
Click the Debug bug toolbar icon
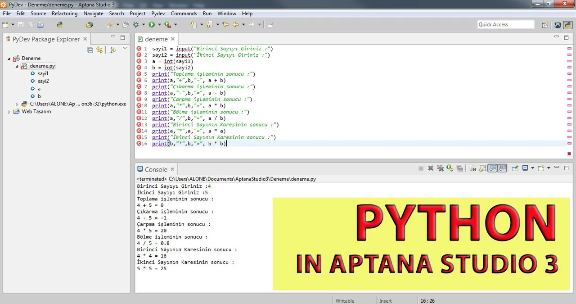135,25
